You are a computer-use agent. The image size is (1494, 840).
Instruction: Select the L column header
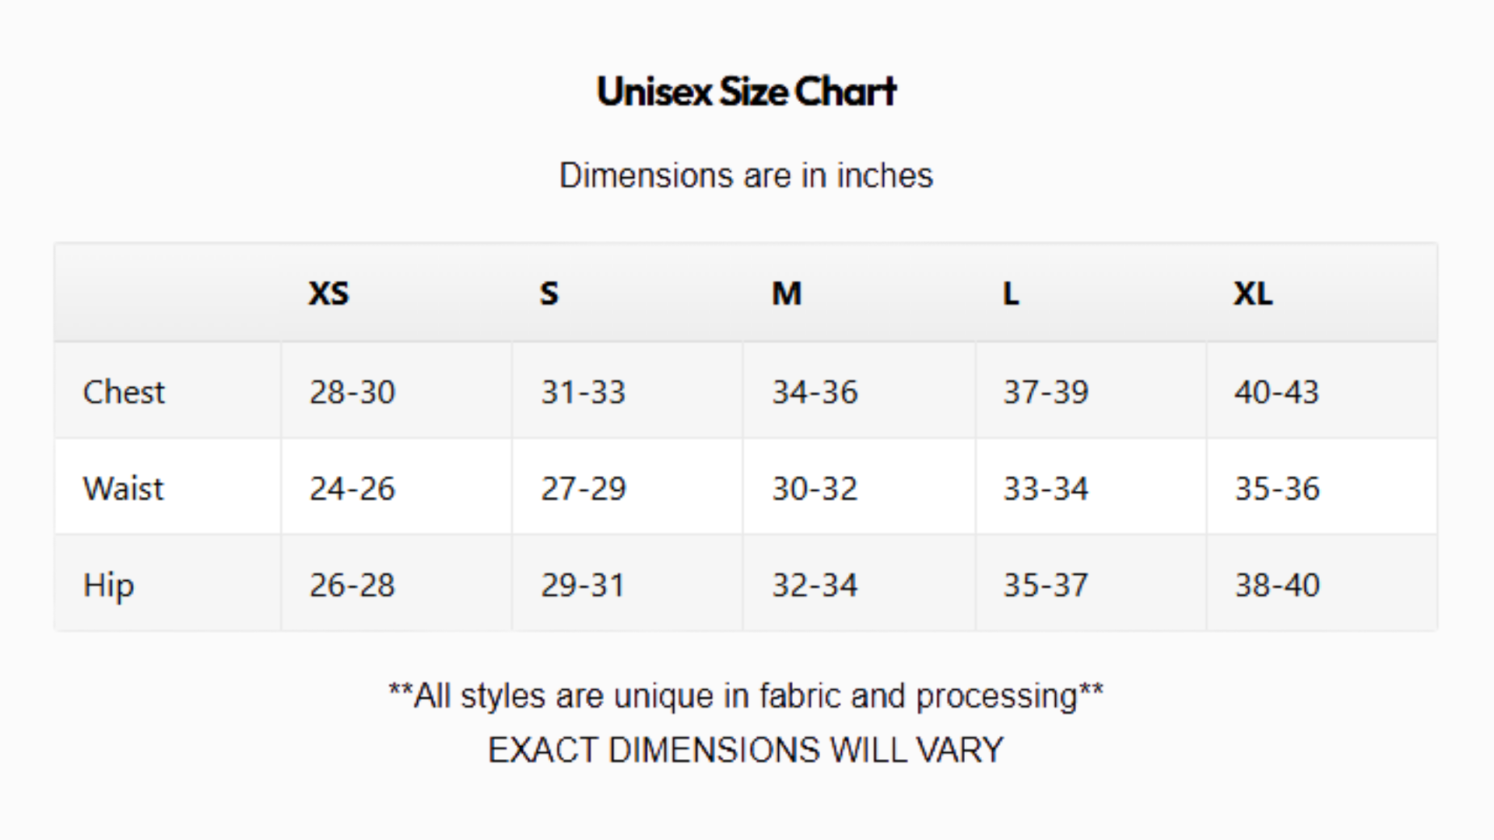click(x=1011, y=293)
